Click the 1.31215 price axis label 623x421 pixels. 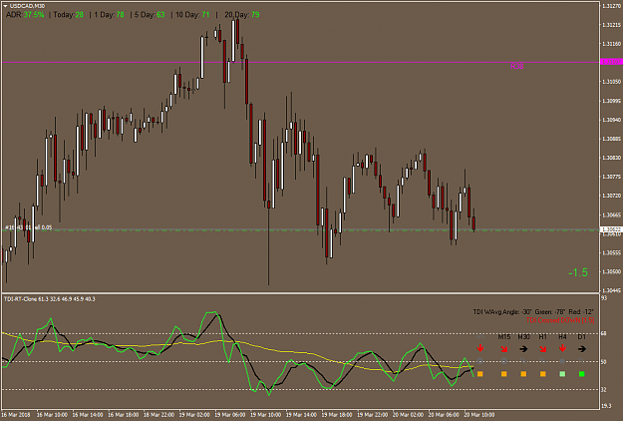coord(611,25)
